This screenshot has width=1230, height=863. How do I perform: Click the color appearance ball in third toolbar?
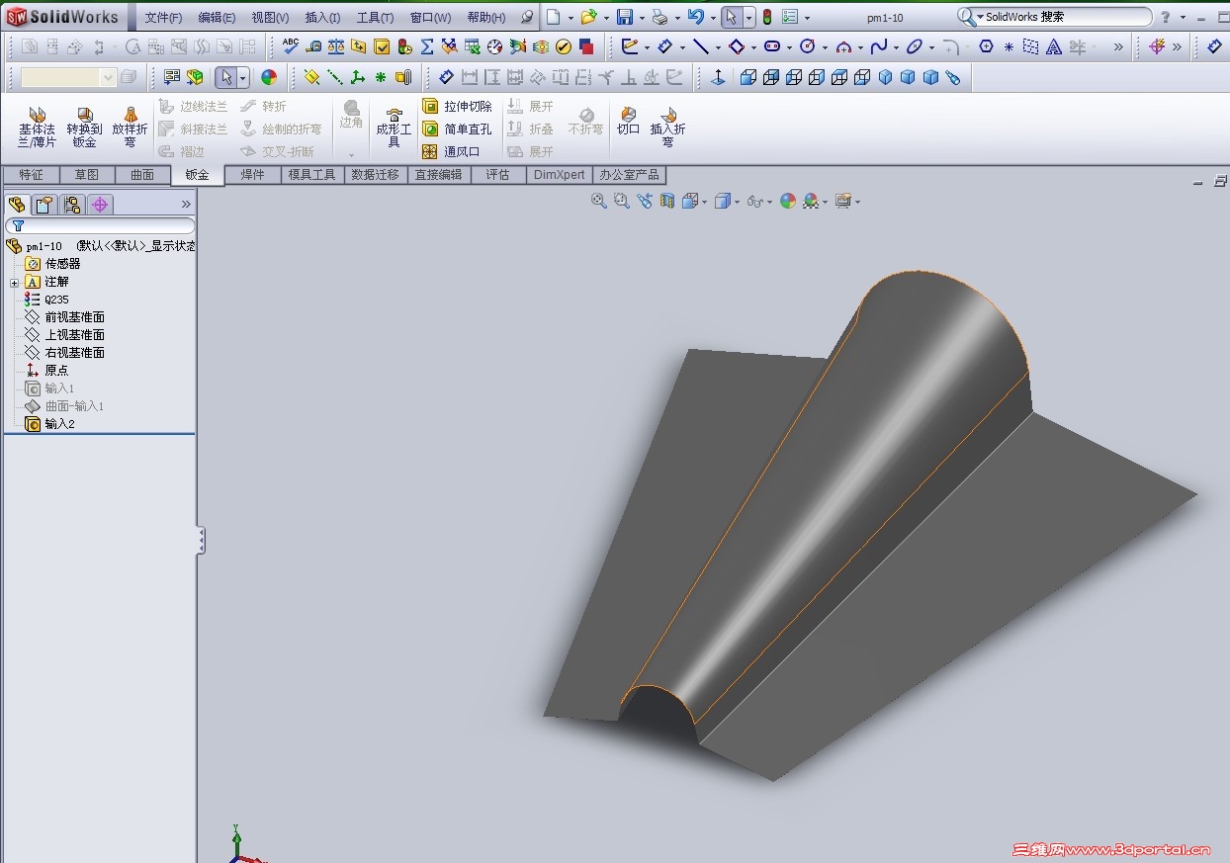tap(269, 77)
